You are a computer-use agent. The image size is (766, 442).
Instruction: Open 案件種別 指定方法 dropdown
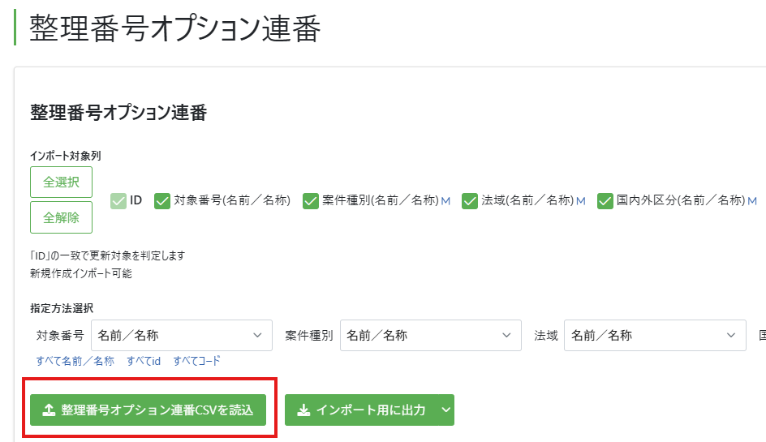(431, 336)
